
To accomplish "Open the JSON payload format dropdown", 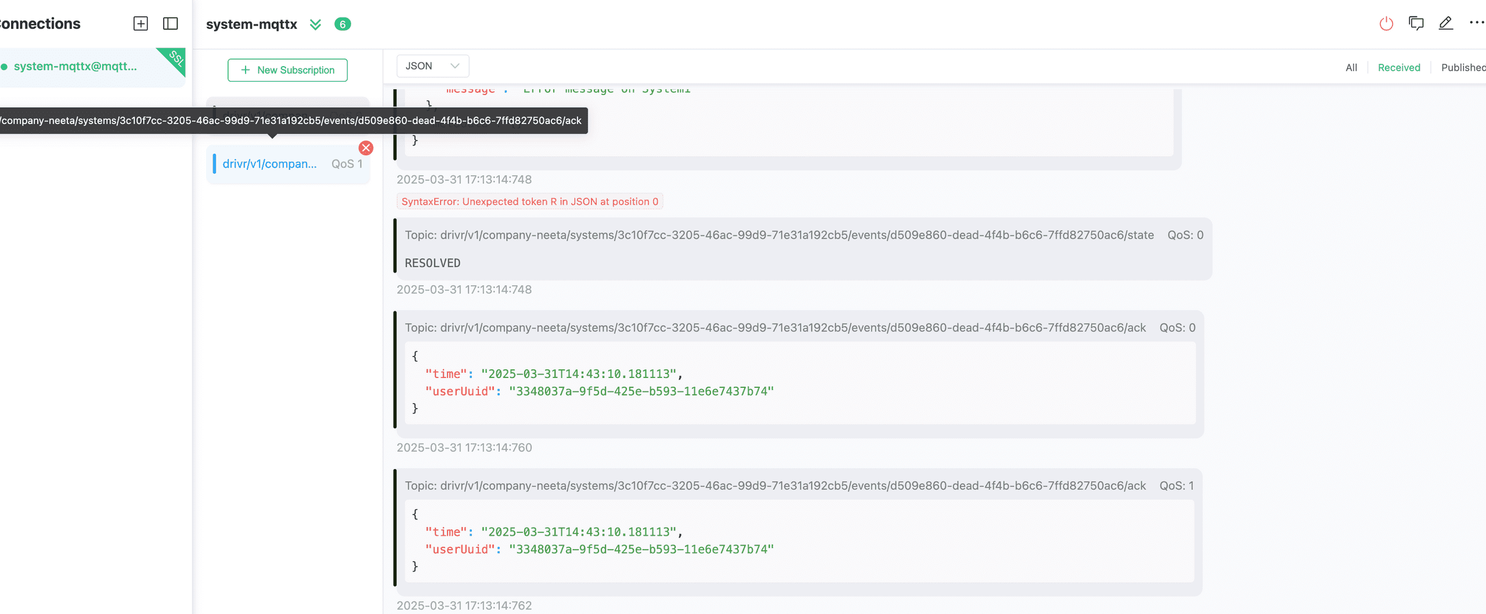I will pos(432,66).
